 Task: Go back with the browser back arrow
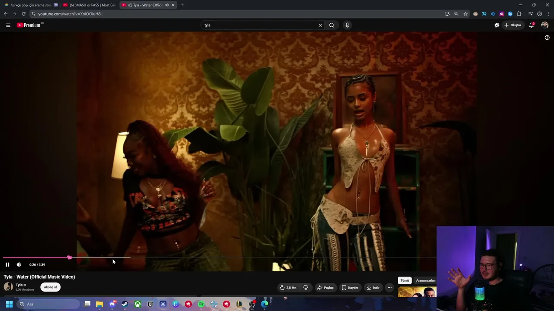(6, 14)
